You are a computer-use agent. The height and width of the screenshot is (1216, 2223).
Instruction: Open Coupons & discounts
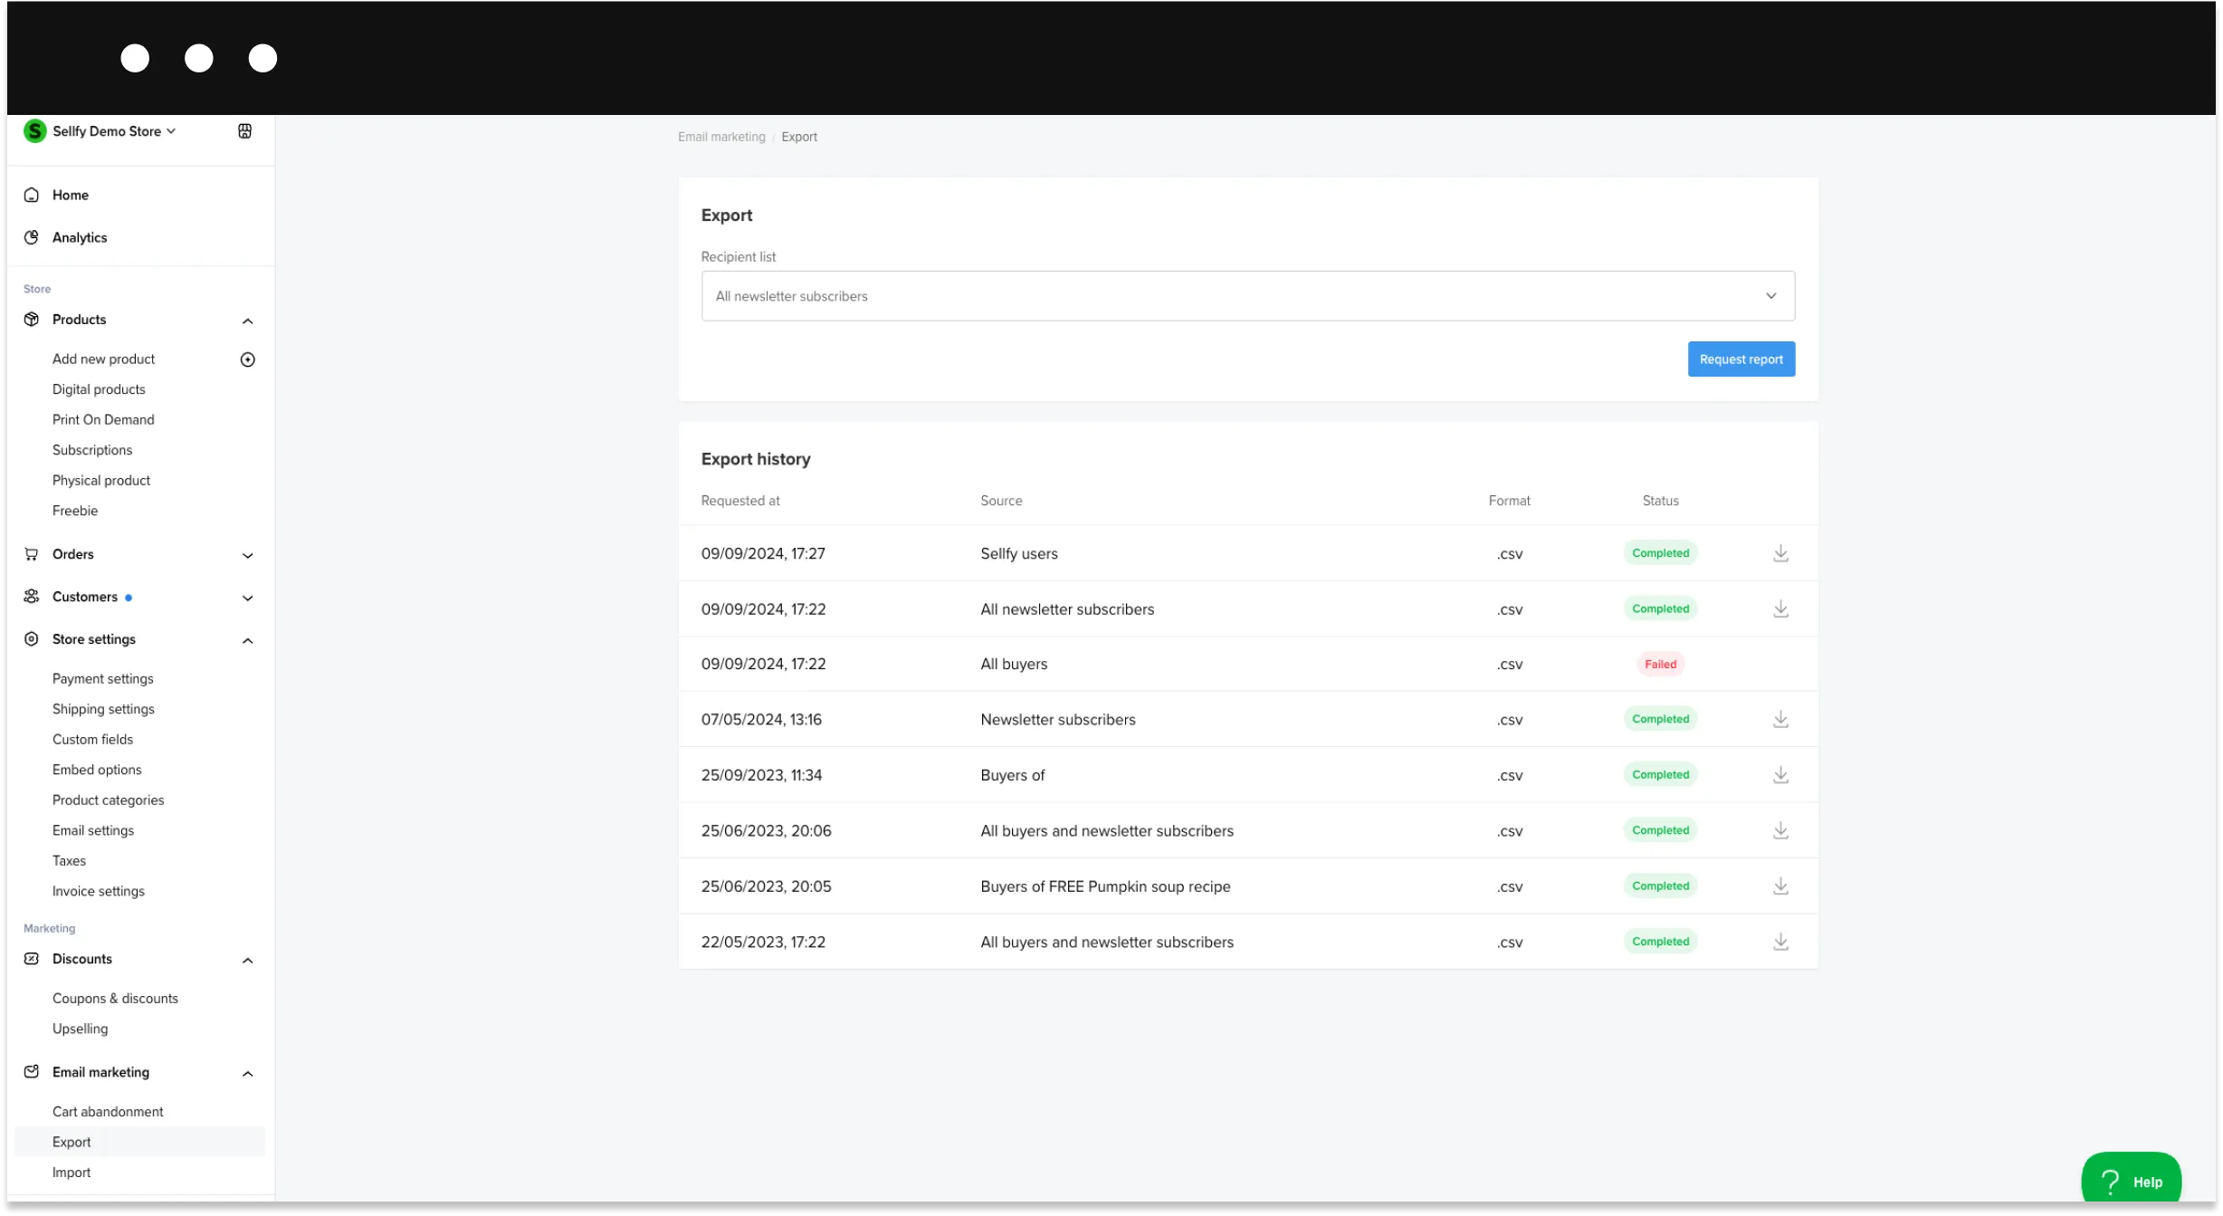115,999
